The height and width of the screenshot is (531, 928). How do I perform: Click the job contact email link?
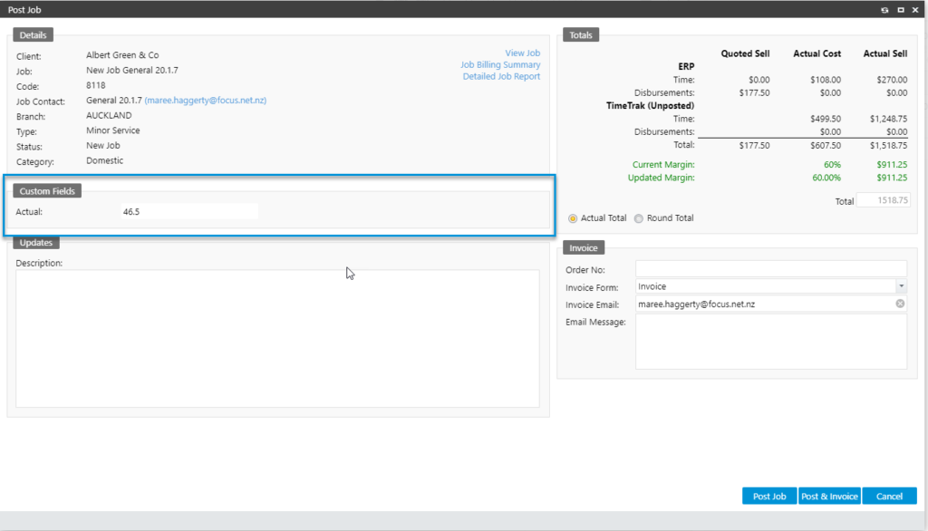pyautogui.click(x=206, y=100)
